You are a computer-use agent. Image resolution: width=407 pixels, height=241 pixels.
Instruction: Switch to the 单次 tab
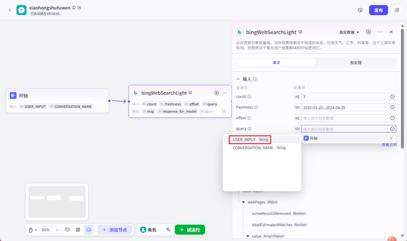point(277,63)
